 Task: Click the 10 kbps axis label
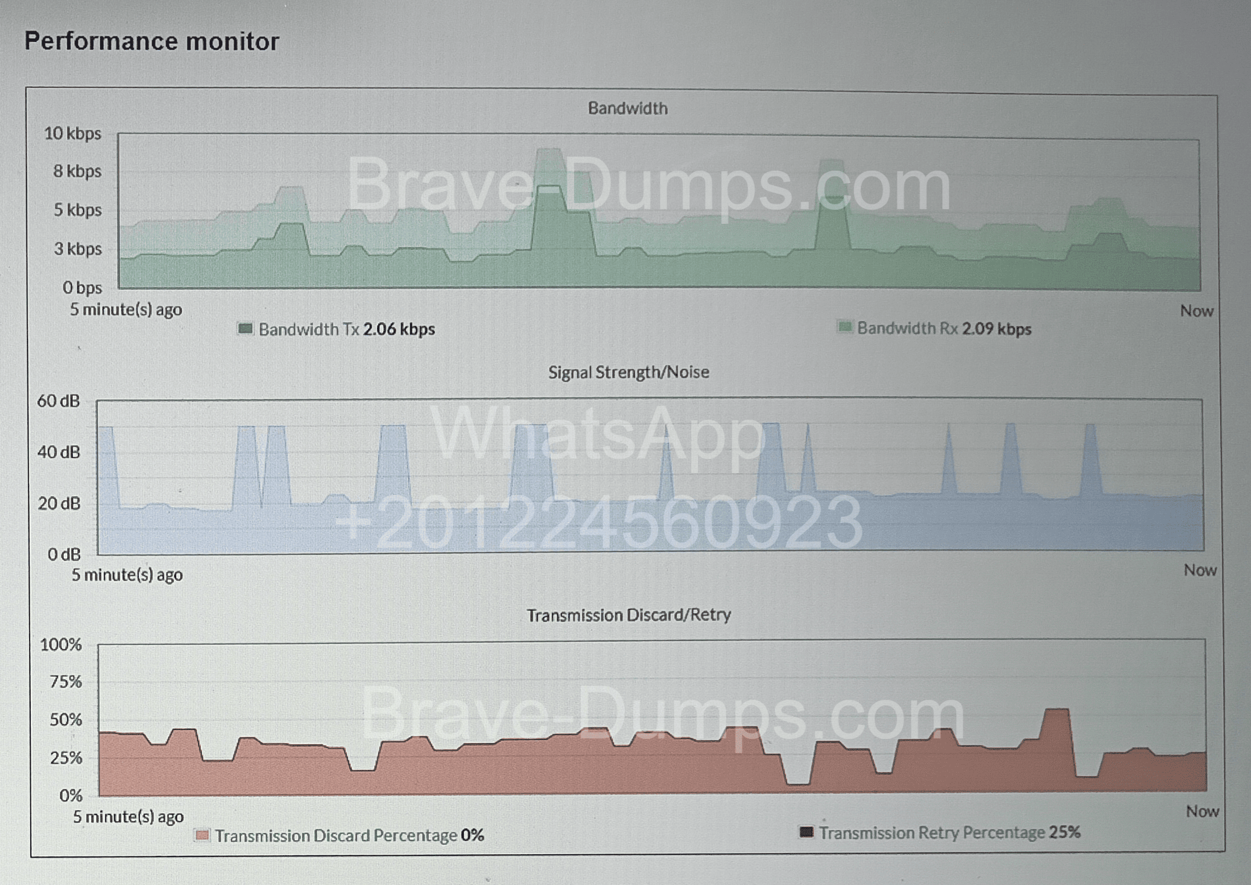pos(73,133)
